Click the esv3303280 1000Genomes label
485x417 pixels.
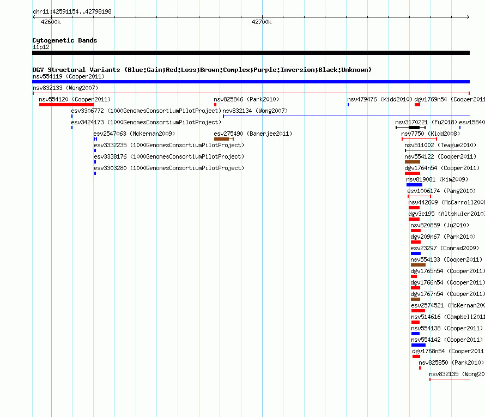(x=169, y=168)
